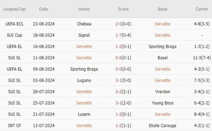
Task: Click Luzern home team name
Action: point(84,114)
